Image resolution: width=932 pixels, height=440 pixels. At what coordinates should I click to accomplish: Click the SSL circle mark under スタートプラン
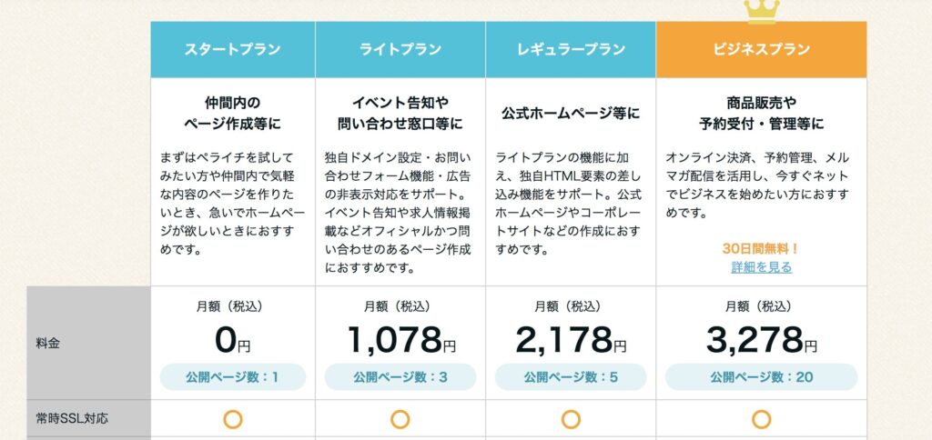(x=233, y=419)
